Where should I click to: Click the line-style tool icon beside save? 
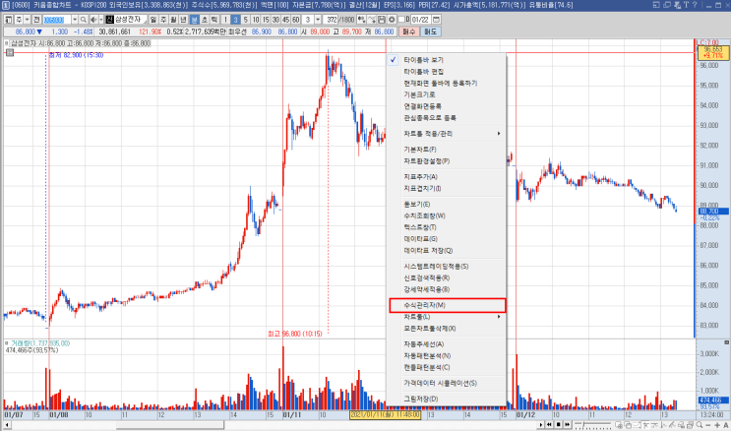pos(372,20)
